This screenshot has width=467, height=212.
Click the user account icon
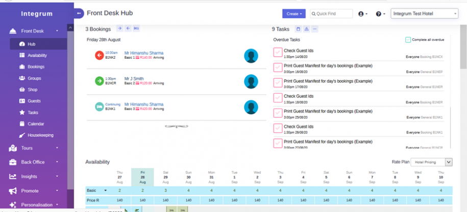(363, 14)
